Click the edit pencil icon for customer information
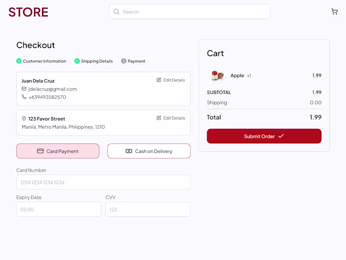 159,80
